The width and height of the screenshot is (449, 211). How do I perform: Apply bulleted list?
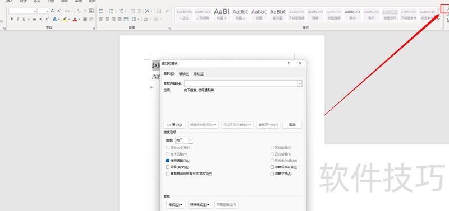[101, 11]
